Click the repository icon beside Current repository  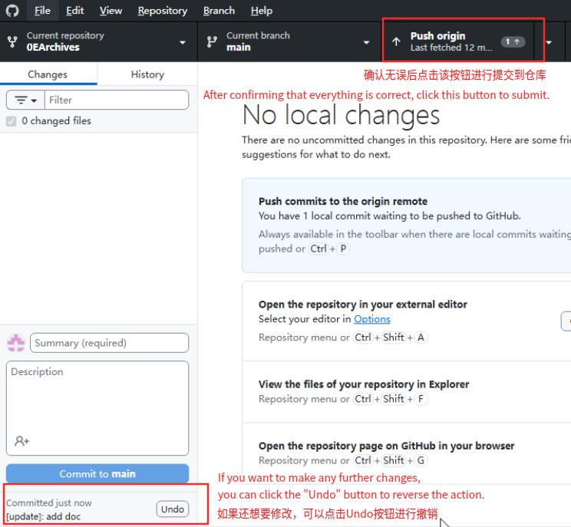click(12, 42)
